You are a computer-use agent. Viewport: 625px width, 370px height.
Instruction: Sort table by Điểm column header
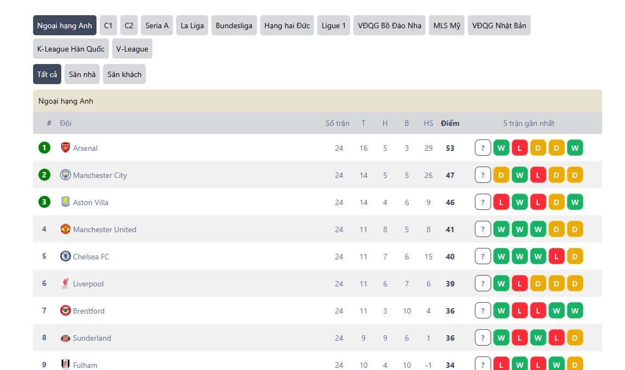point(450,123)
